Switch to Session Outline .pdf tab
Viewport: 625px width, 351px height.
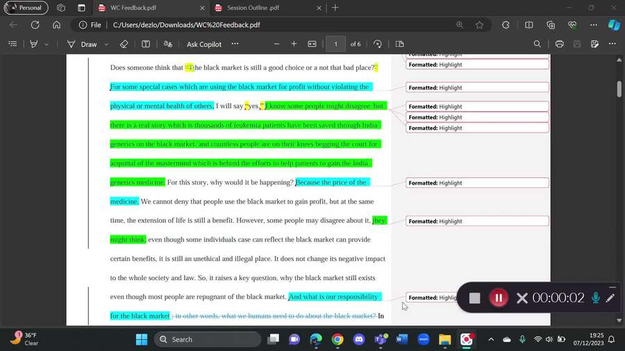[x=255, y=8]
